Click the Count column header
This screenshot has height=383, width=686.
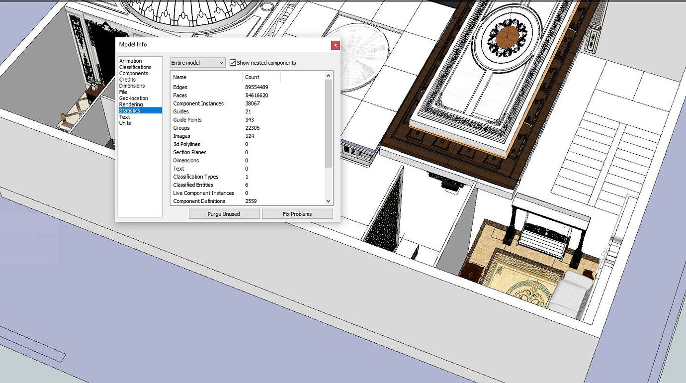251,77
